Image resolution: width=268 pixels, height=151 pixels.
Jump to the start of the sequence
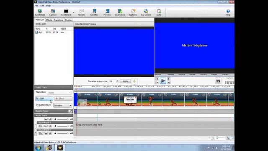coord(157,83)
